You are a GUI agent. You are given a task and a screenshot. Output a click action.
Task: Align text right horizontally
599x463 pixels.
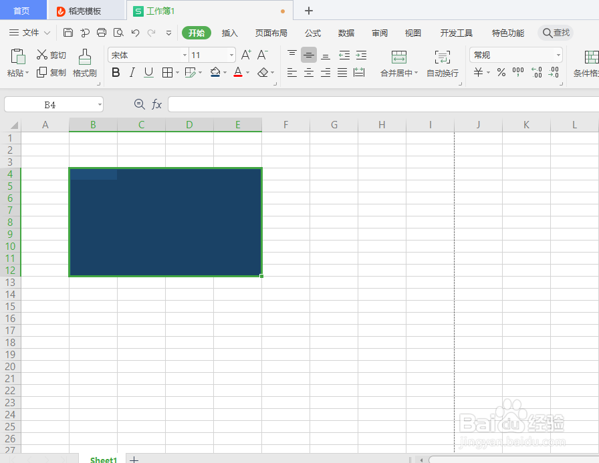(326, 72)
